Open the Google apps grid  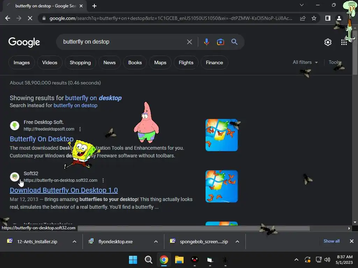344,42
